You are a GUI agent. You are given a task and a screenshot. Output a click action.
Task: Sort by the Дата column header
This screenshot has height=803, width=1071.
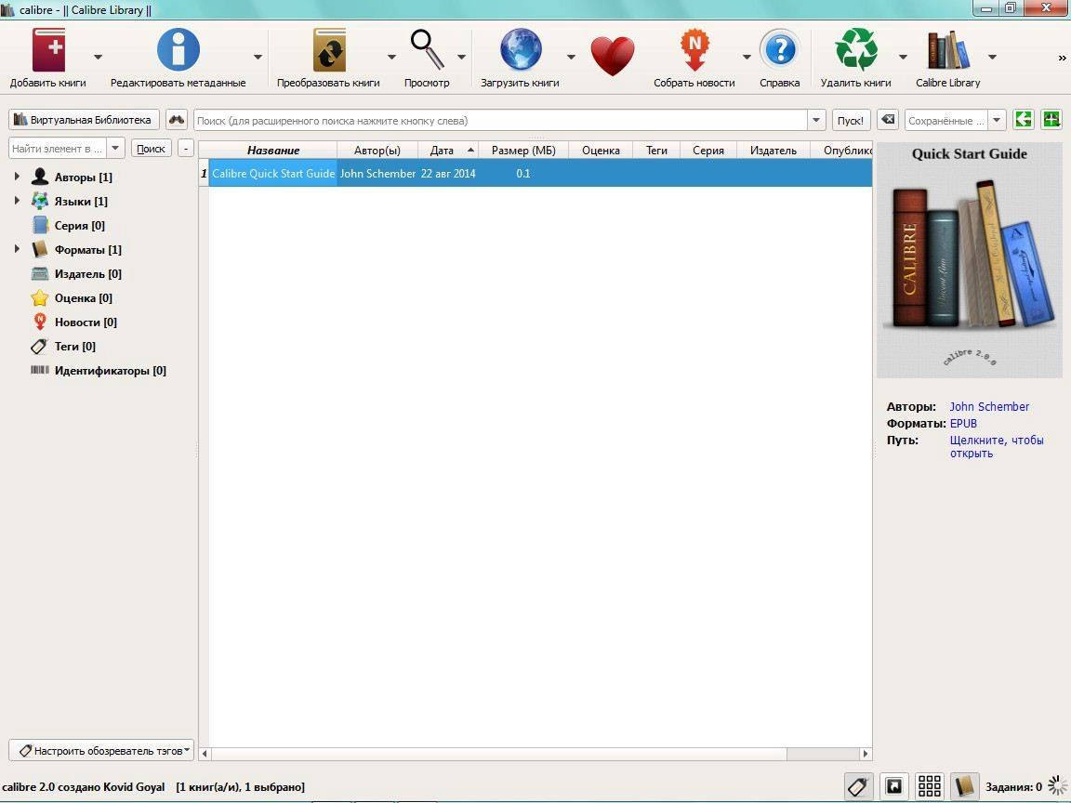[x=447, y=151]
